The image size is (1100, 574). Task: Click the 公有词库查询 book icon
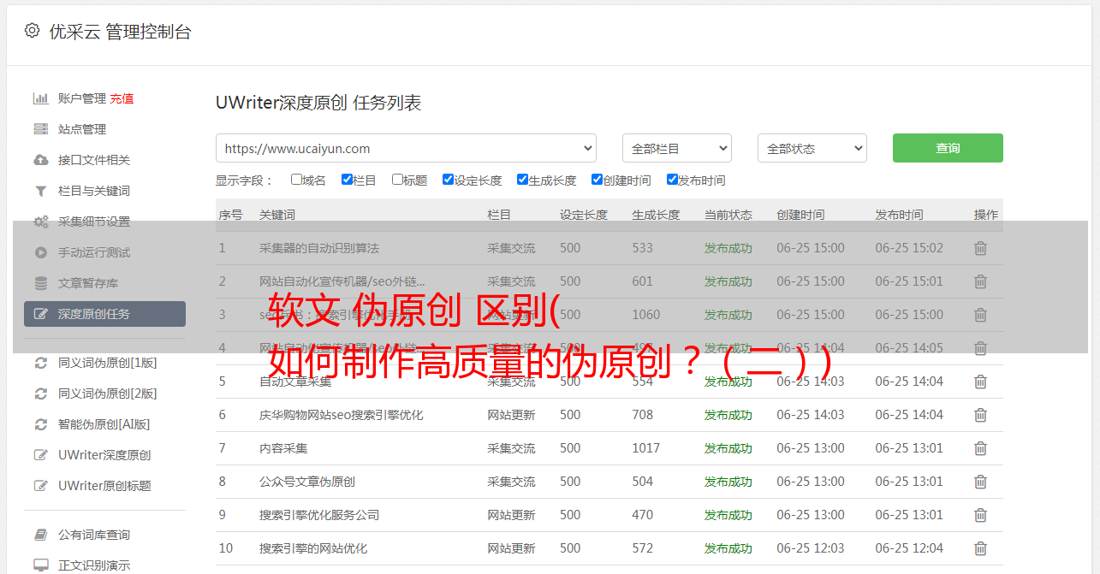coord(41,535)
